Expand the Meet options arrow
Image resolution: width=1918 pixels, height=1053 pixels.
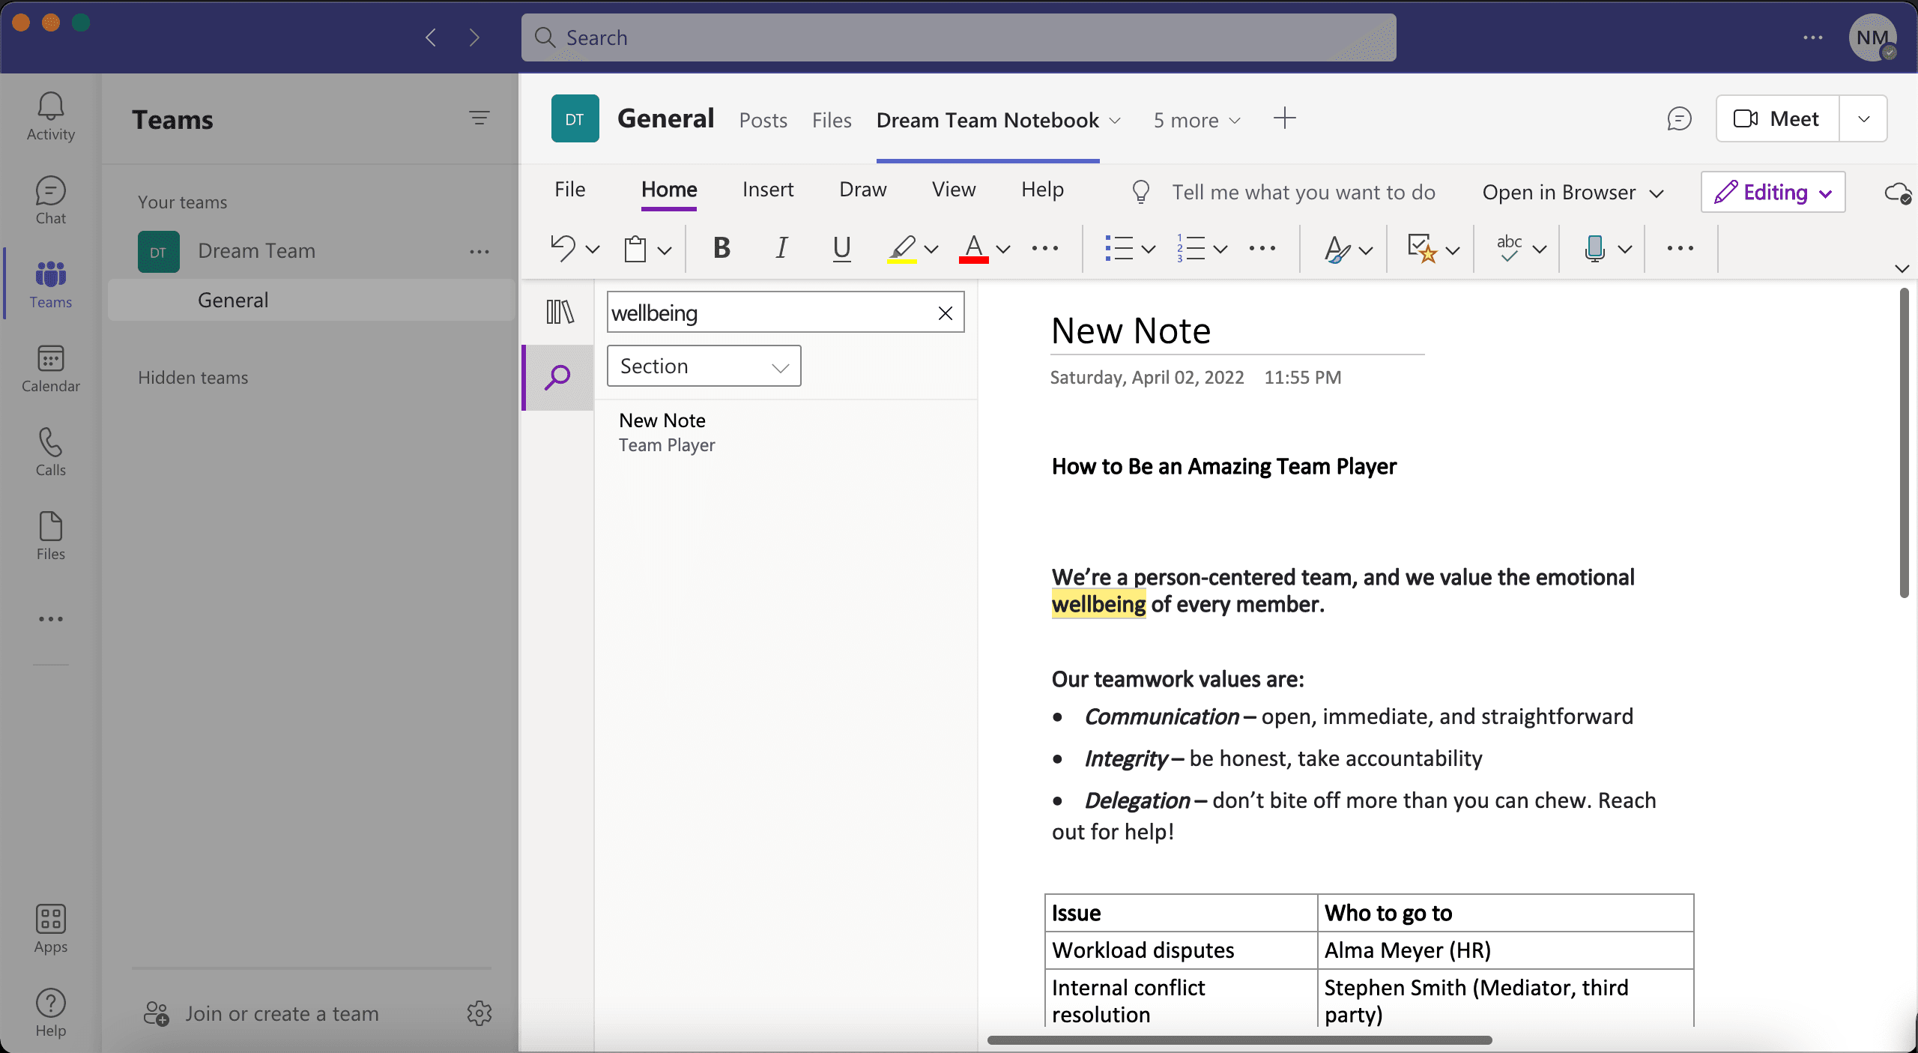pyautogui.click(x=1863, y=118)
